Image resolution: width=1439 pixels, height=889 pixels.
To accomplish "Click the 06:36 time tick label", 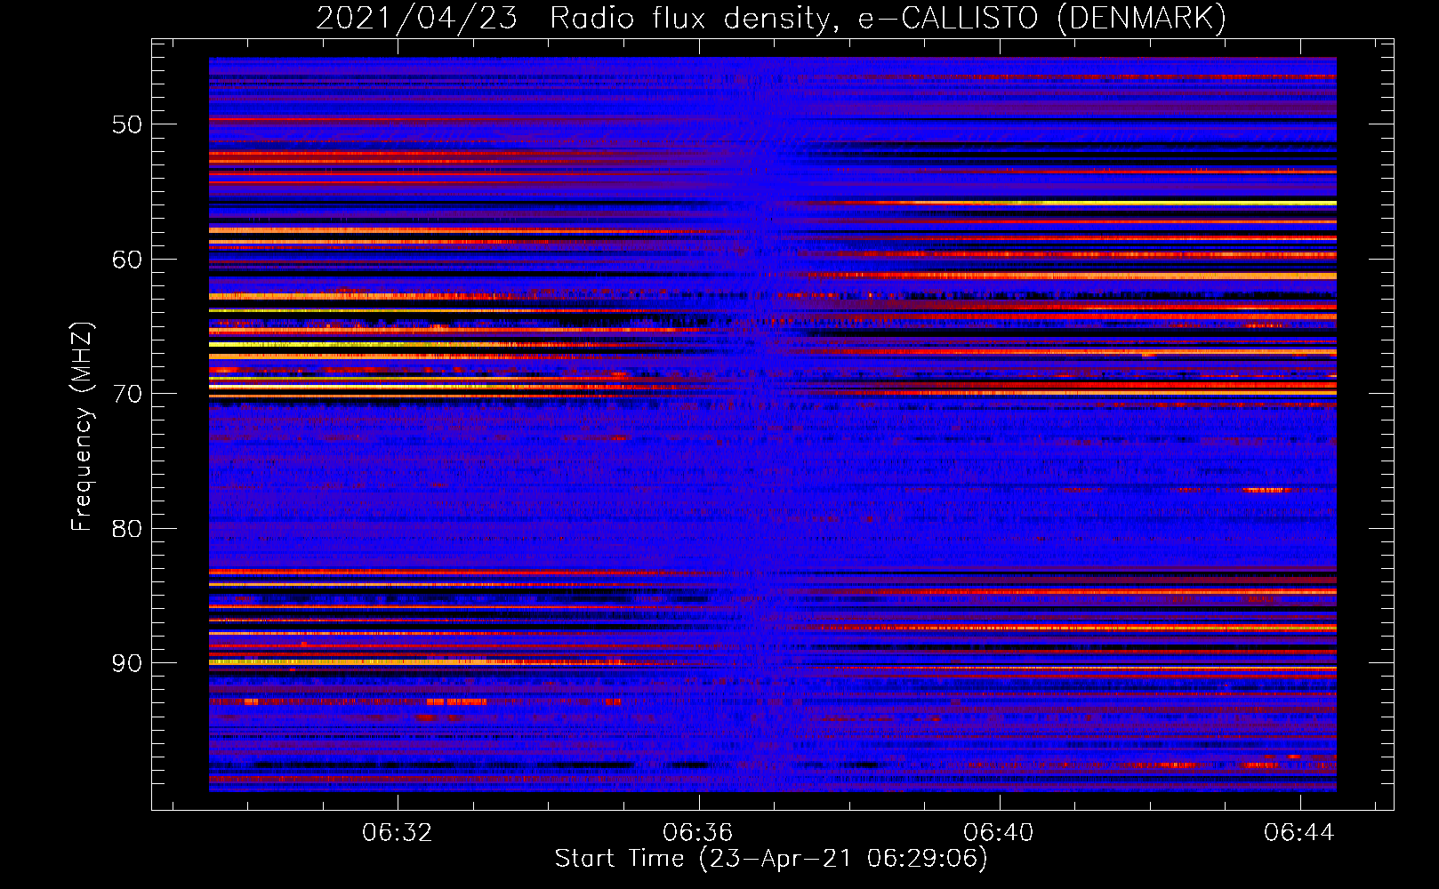I will point(698,832).
